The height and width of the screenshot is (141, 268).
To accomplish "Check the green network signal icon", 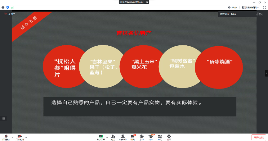I will pyautogui.click(x=12, y=7).
